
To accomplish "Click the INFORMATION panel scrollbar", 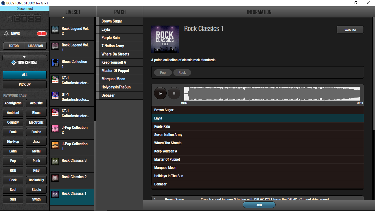I will pos(374,74).
